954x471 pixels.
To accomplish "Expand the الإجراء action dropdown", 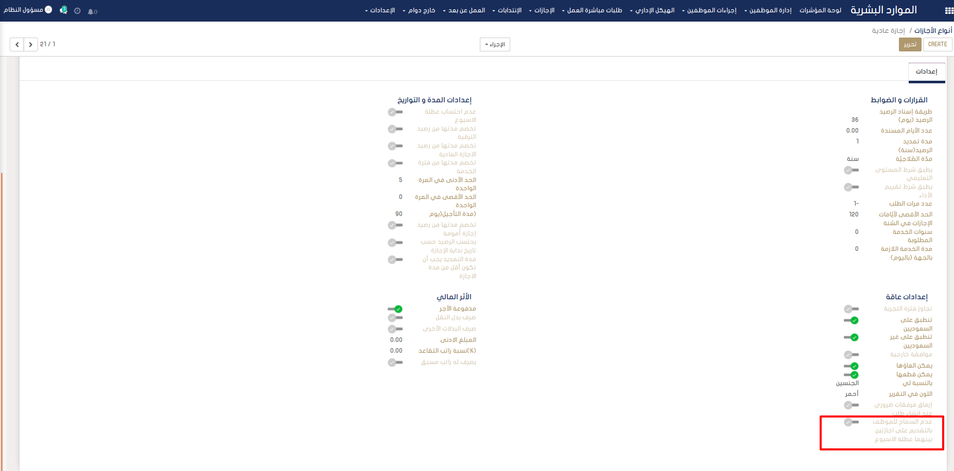I will coord(495,45).
